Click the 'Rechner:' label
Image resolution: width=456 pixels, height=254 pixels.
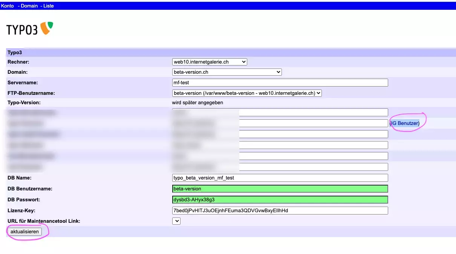(18, 62)
